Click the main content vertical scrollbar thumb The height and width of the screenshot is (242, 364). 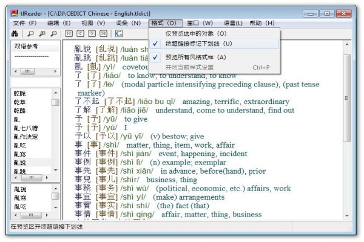[x=347, y=98]
